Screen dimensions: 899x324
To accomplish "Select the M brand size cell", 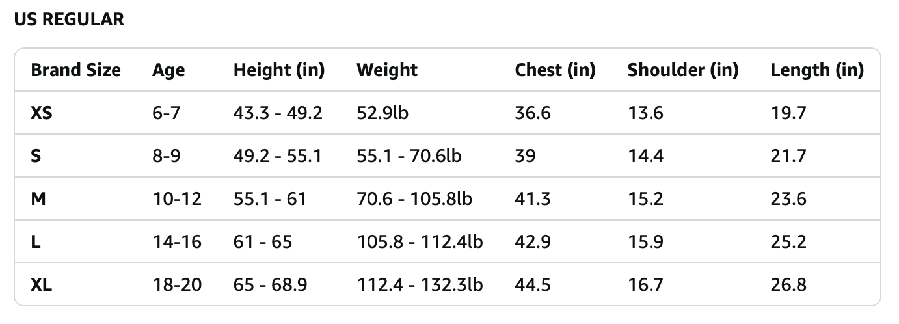I will pos(38,199).
